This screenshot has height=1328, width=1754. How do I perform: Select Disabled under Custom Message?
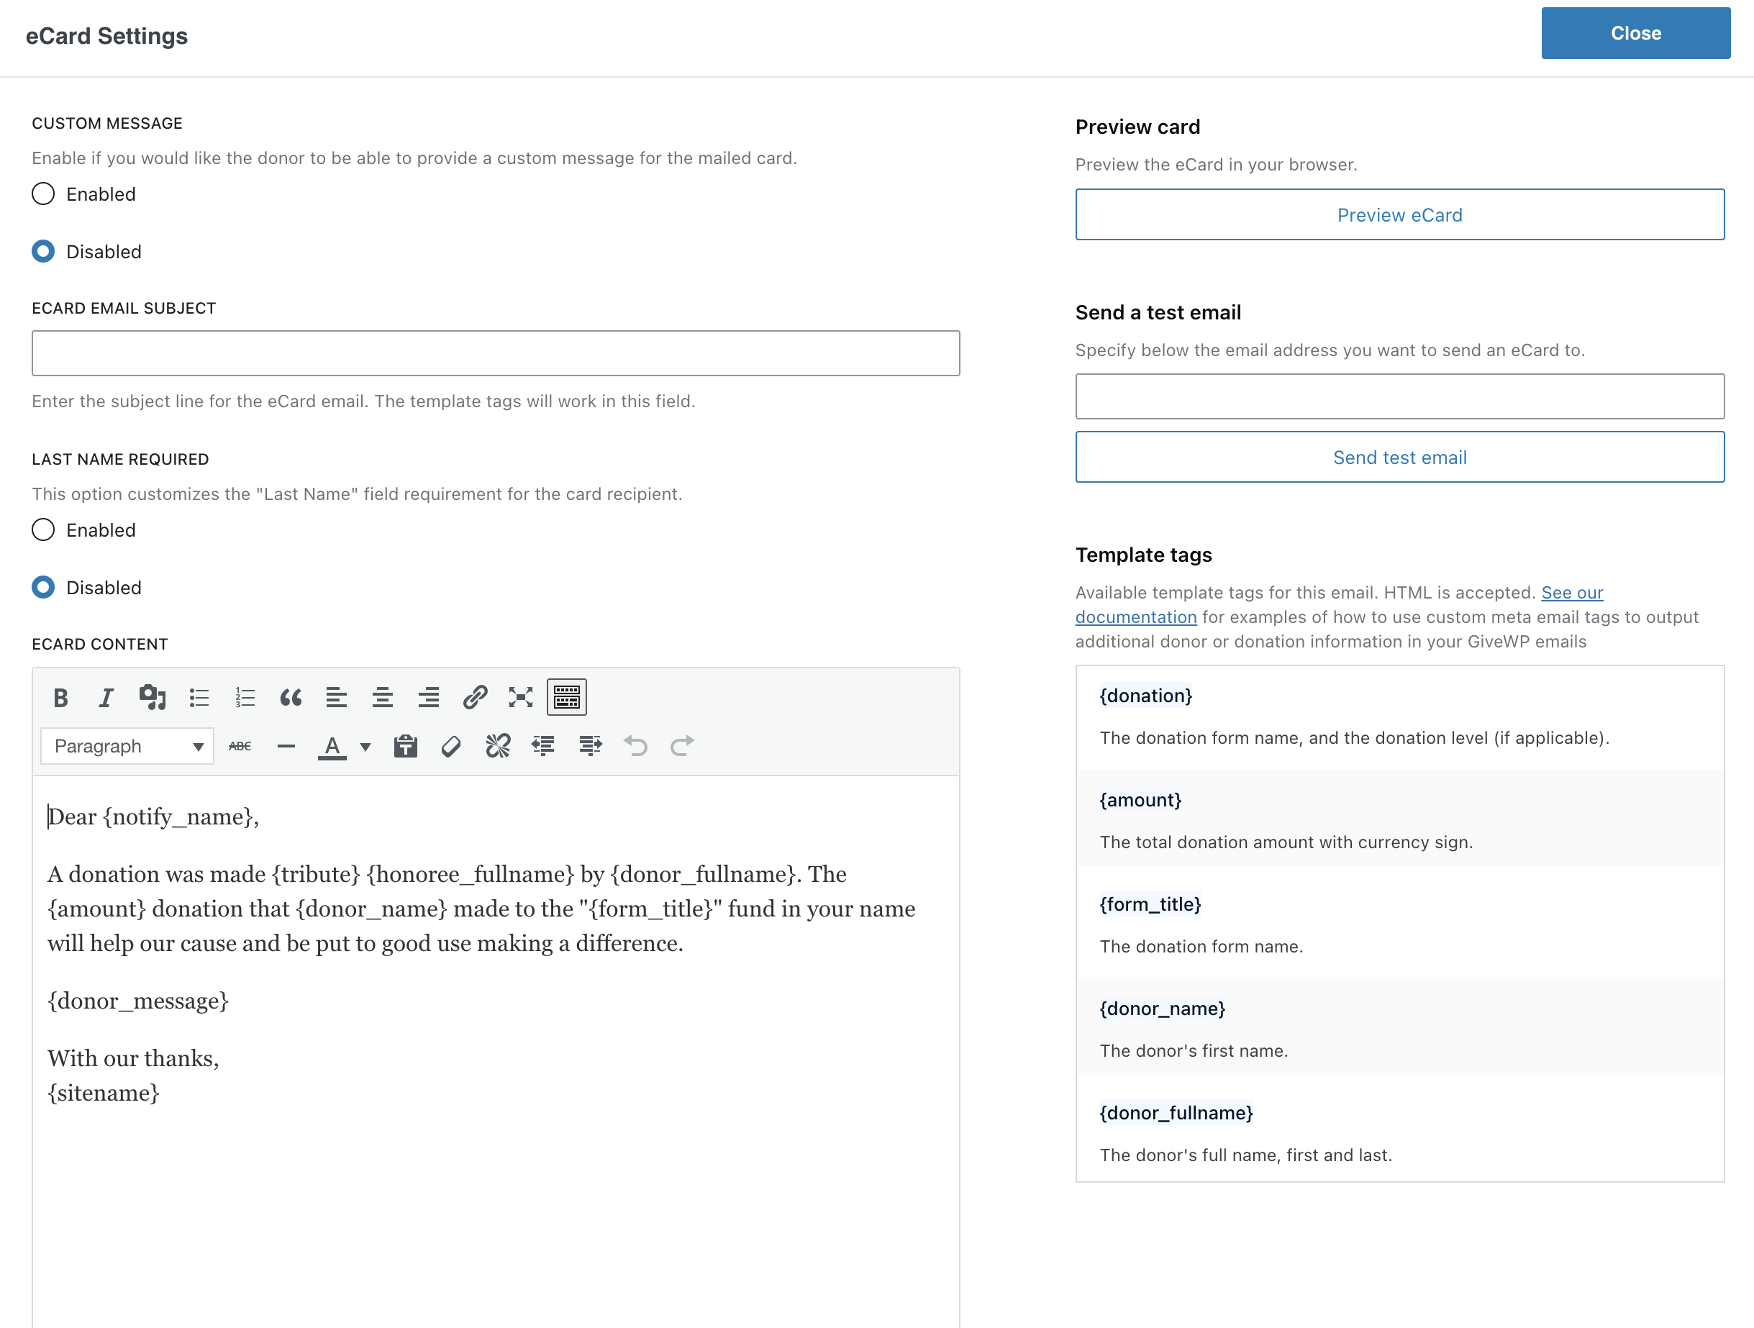44,251
